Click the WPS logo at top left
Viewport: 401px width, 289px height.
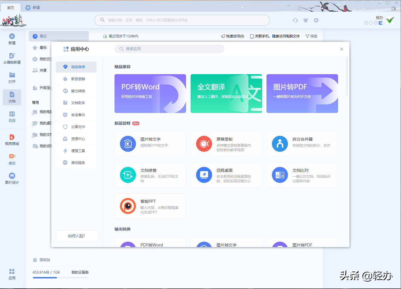[x=13, y=20]
